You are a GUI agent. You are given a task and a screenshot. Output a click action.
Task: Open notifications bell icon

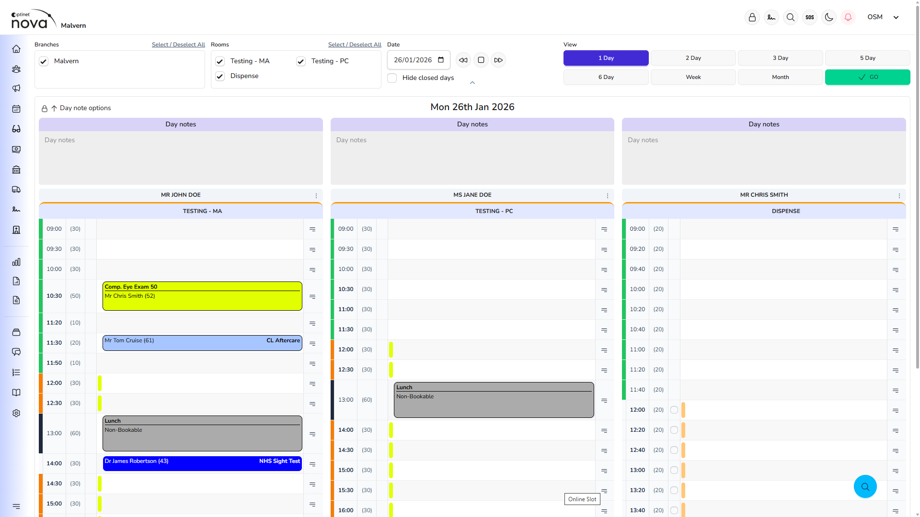(848, 17)
